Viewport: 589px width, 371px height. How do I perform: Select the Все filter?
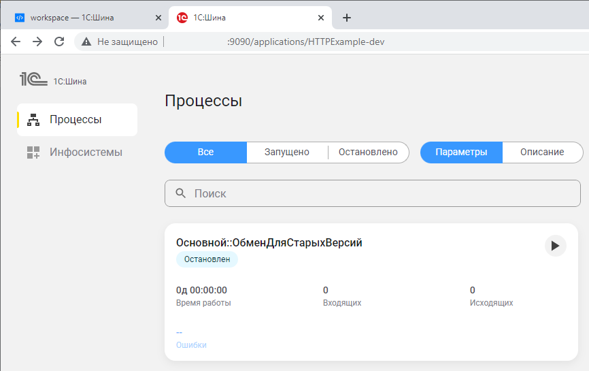tap(205, 152)
